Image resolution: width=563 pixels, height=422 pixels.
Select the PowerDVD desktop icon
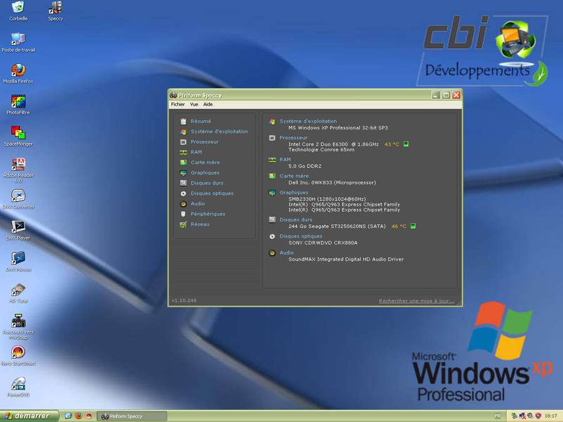coord(18,387)
